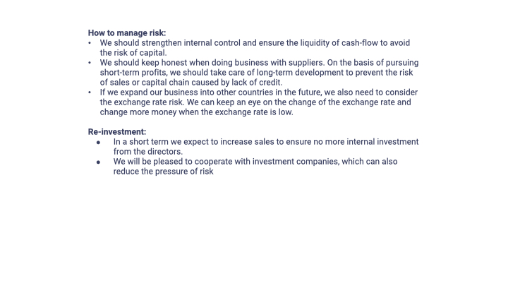Viewport: 508px width, 286px height.
Task: Click the text "from the directors."
Action: [x=148, y=152]
